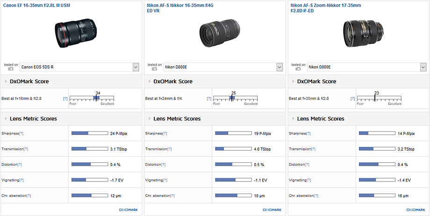Open Nikon D800E dropdown for 17-35mm lens
The height and width of the screenshot is (216, 430).
tap(423, 67)
